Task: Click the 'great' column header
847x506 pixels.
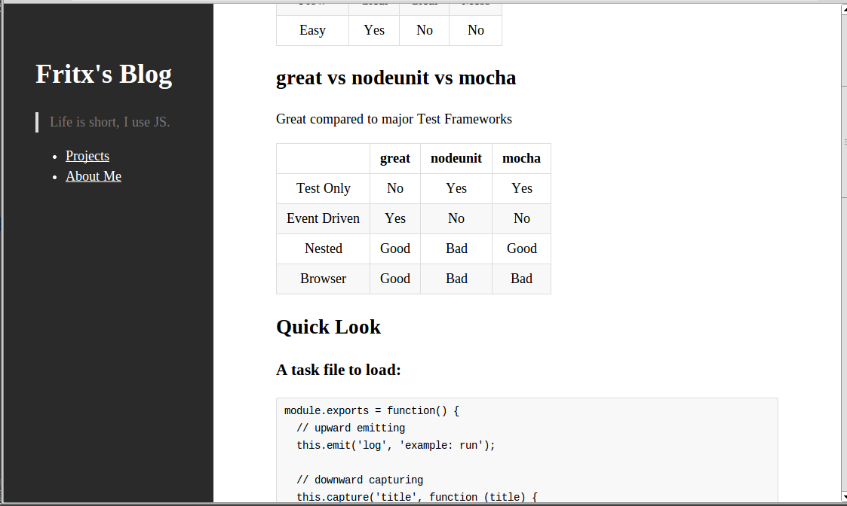Action: [x=395, y=158]
